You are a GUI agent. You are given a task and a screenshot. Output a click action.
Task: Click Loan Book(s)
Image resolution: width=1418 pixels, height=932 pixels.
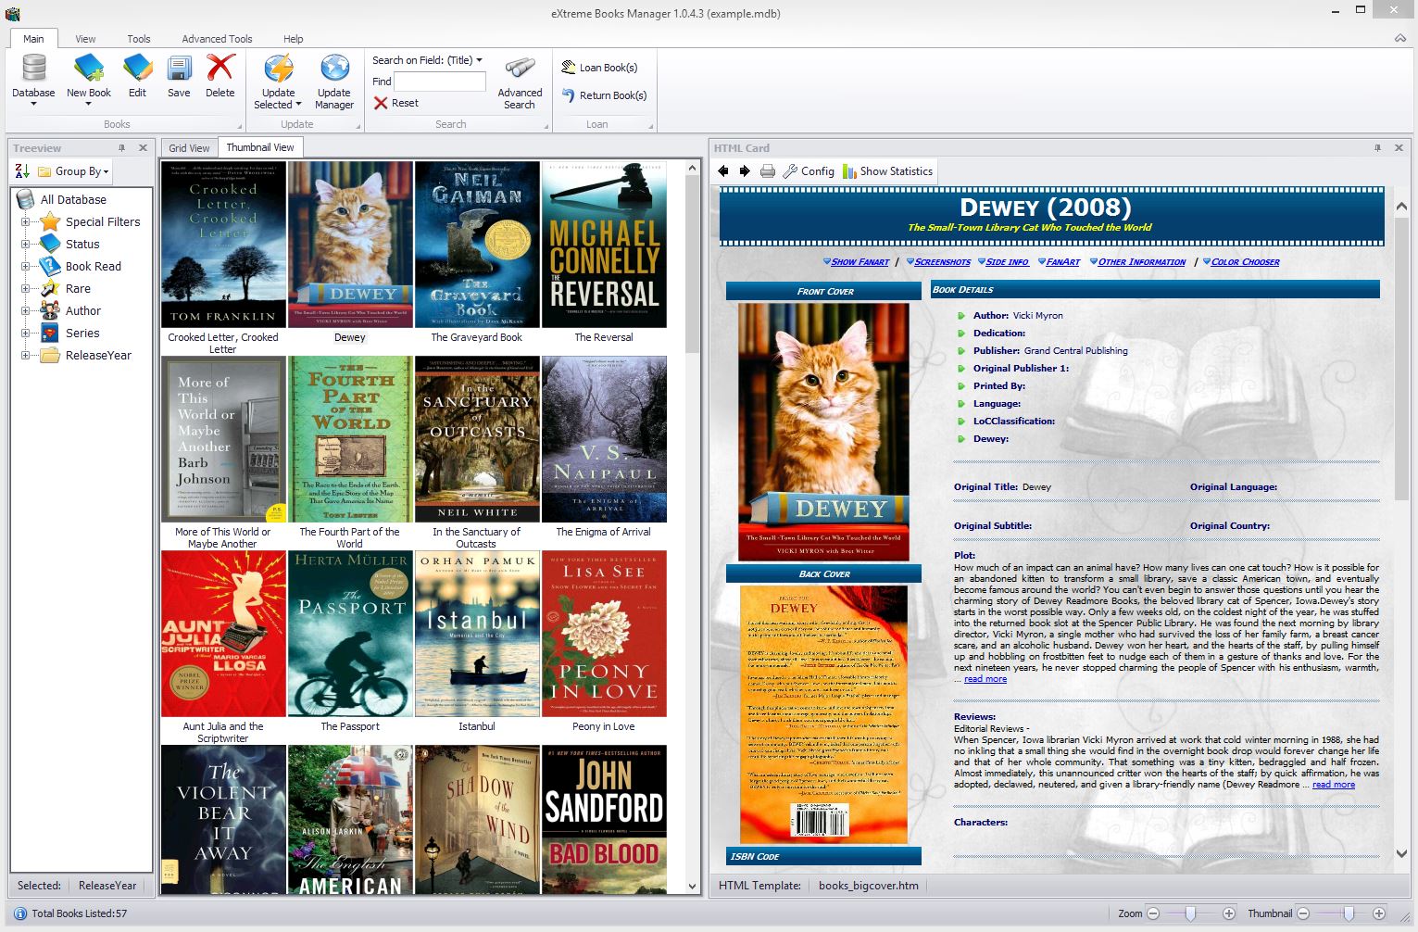pos(599,68)
